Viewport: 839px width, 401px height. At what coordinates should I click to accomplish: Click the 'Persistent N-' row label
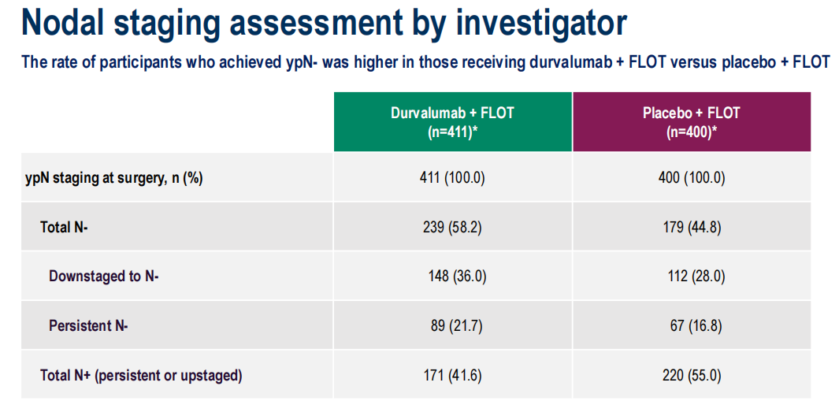click(88, 325)
